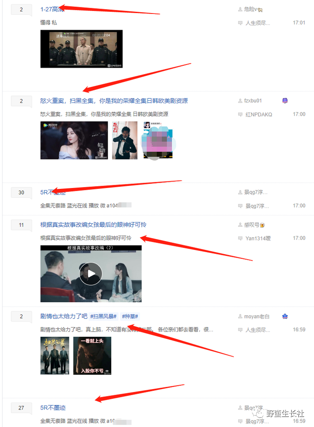Click the grey preview text 怒火重案,扫黑全集 under the title
The width and height of the screenshot is (314, 427).
pyautogui.click(x=104, y=114)
